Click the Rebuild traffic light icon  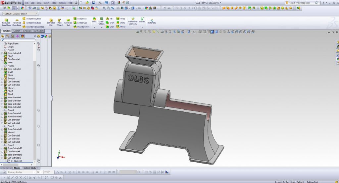tap(119, 3)
